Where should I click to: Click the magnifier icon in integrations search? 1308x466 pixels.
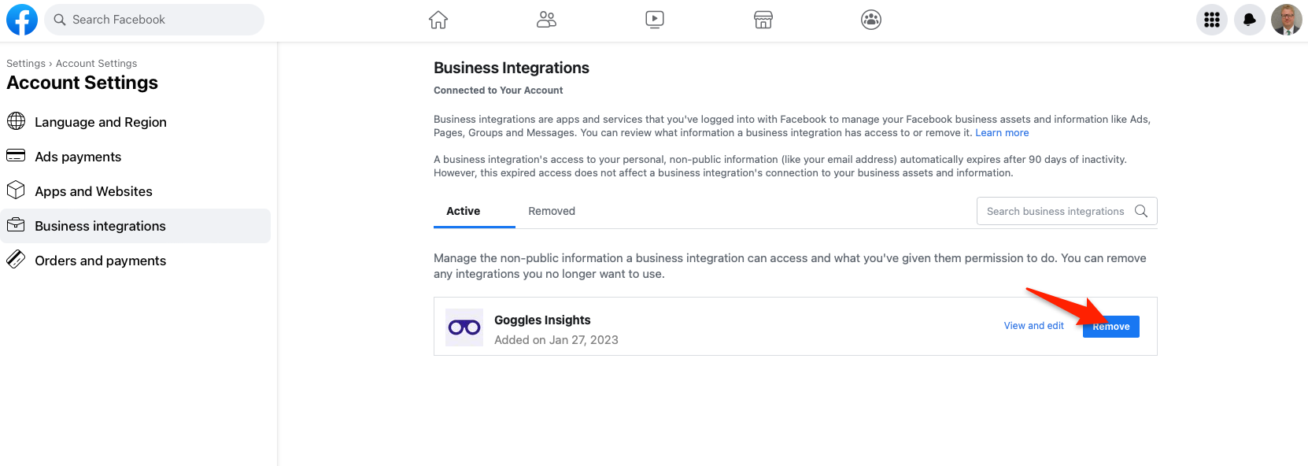point(1141,211)
